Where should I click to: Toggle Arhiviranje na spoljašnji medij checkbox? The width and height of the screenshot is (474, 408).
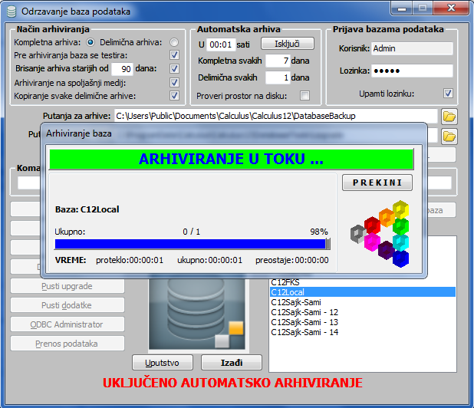click(174, 82)
